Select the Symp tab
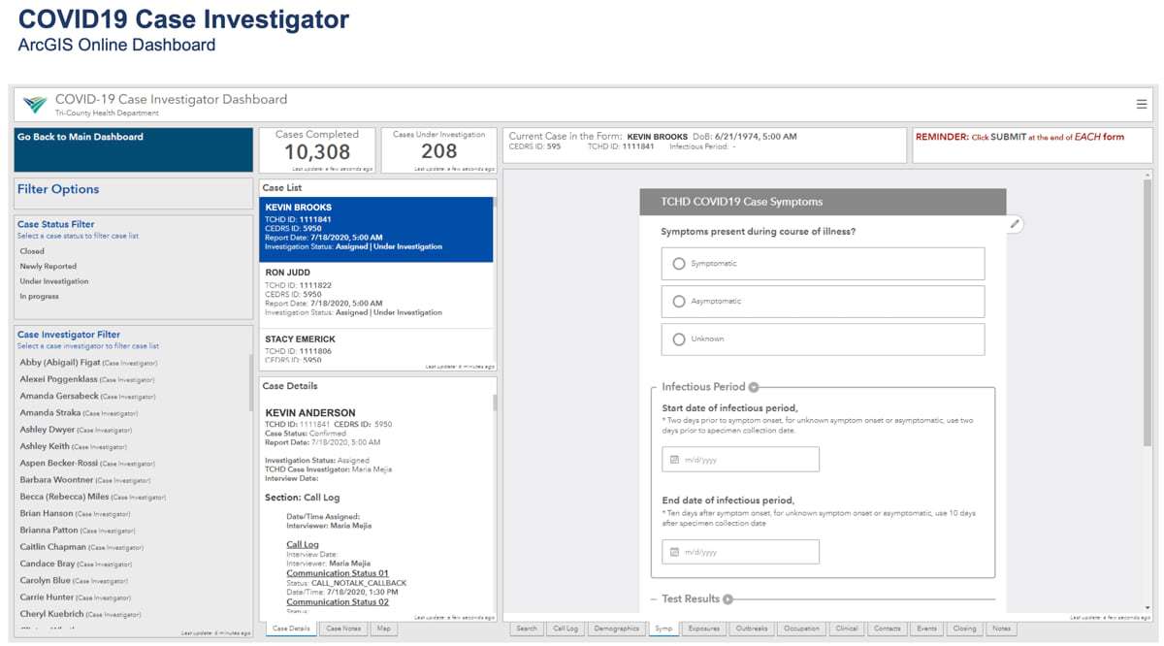Screen dimensions: 1164x646 point(663,629)
